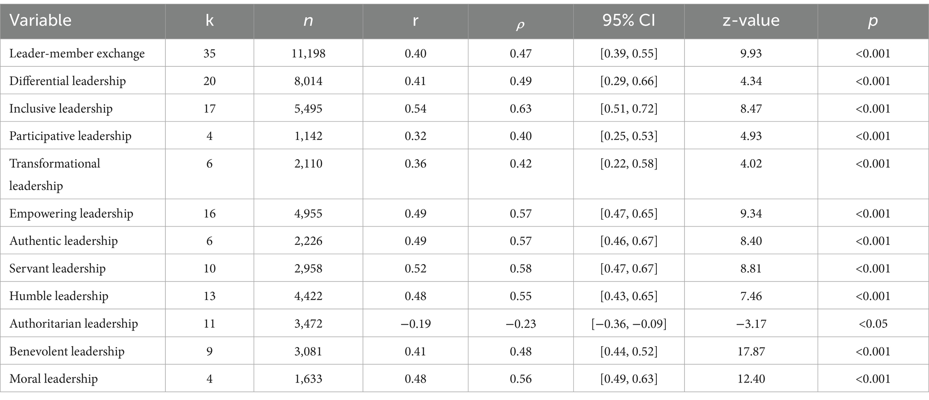Select the confidence interval [−0.36, −0.09]

click(x=628, y=324)
